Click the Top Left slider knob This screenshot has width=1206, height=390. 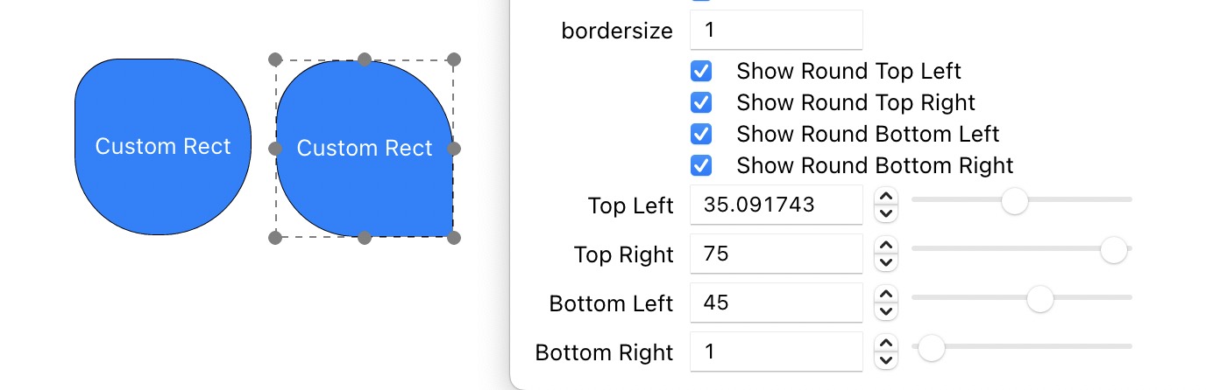click(x=1014, y=200)
